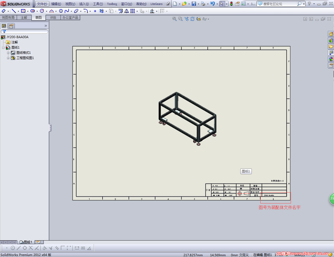
Task: Select the Smart Dimension tool
Action: pos(4,11)
